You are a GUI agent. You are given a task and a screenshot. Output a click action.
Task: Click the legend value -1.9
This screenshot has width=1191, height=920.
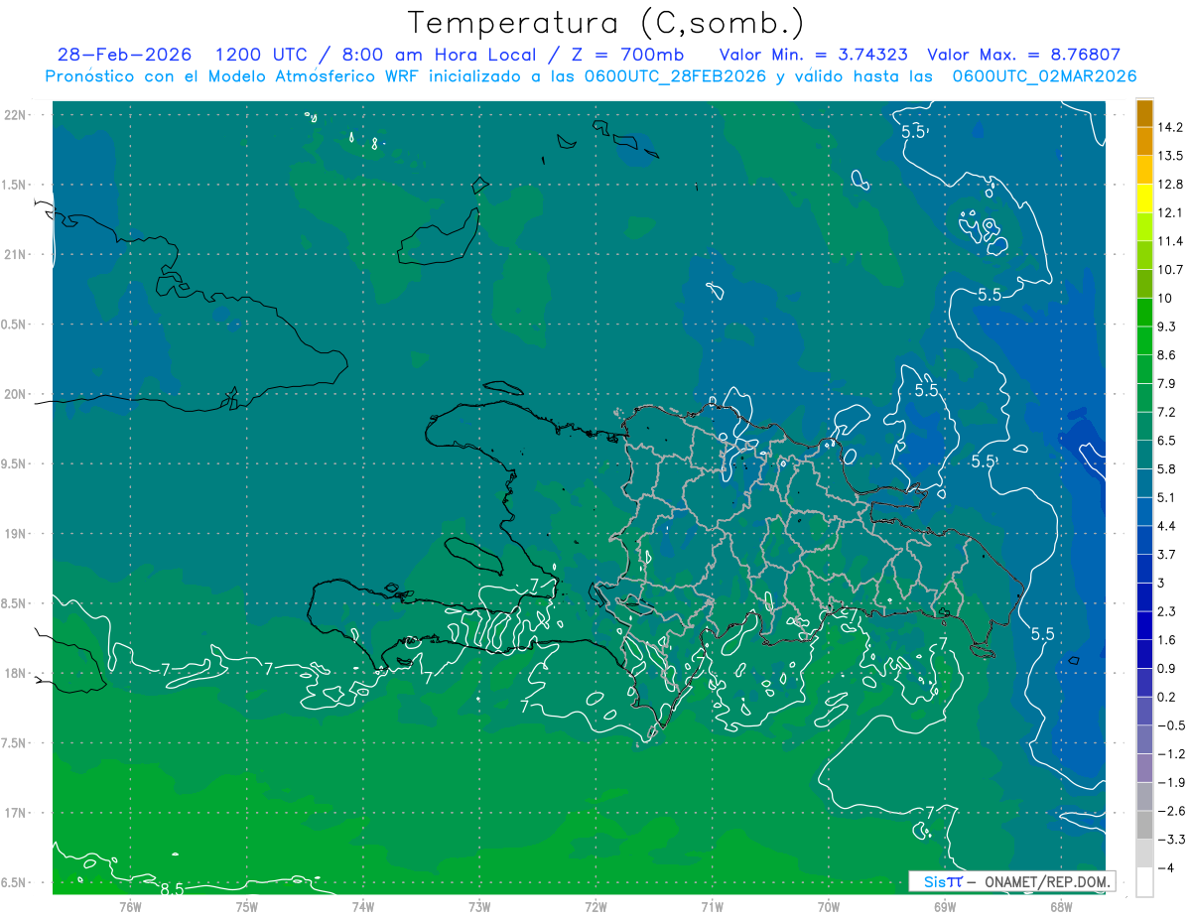pyautogui.click(x=1171, y=782)
